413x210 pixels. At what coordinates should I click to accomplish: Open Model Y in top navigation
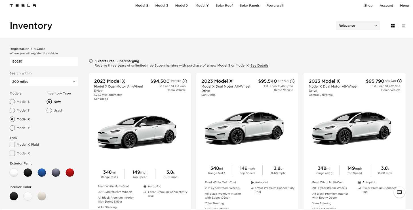(202, 5)
